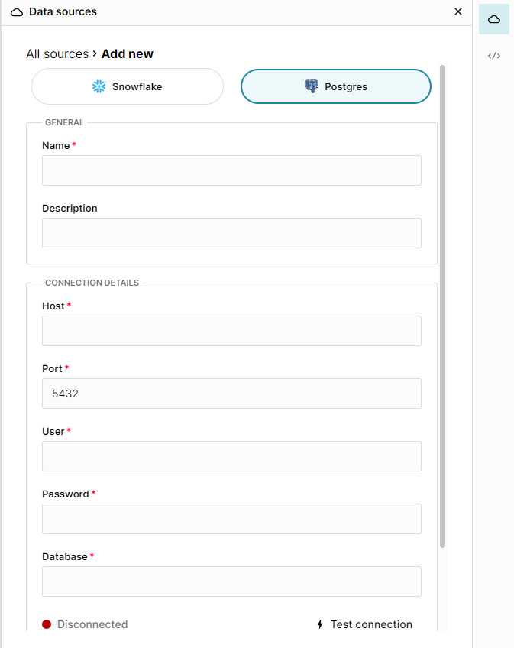Switch to the Snowflake connector tab

point(127,86)
